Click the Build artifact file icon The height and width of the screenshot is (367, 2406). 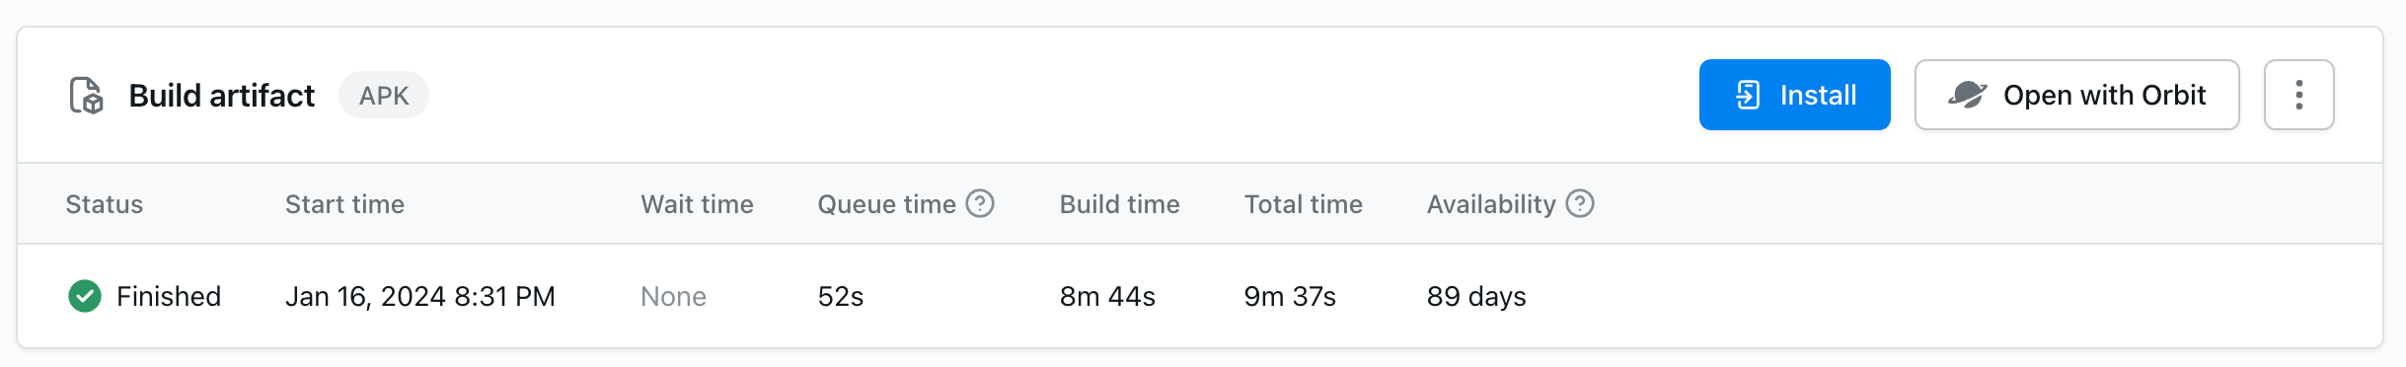coord(87,96)
